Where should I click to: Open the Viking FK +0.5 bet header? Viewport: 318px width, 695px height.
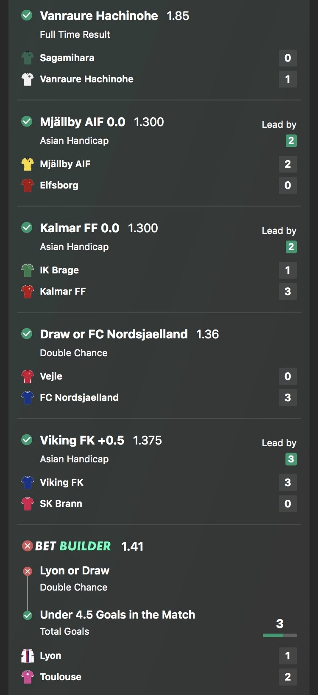tap(82, 440)
